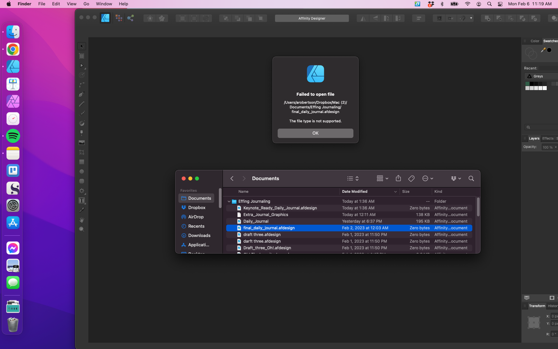Screen dimensions: 558x349
Task: Select the Node tool
Action: tap(82, 65)
